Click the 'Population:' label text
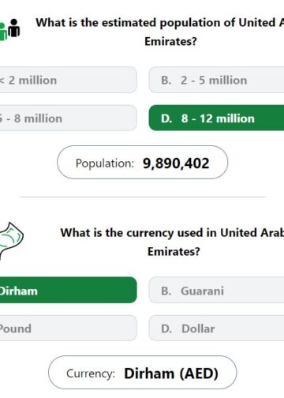 tap(105, 163)
